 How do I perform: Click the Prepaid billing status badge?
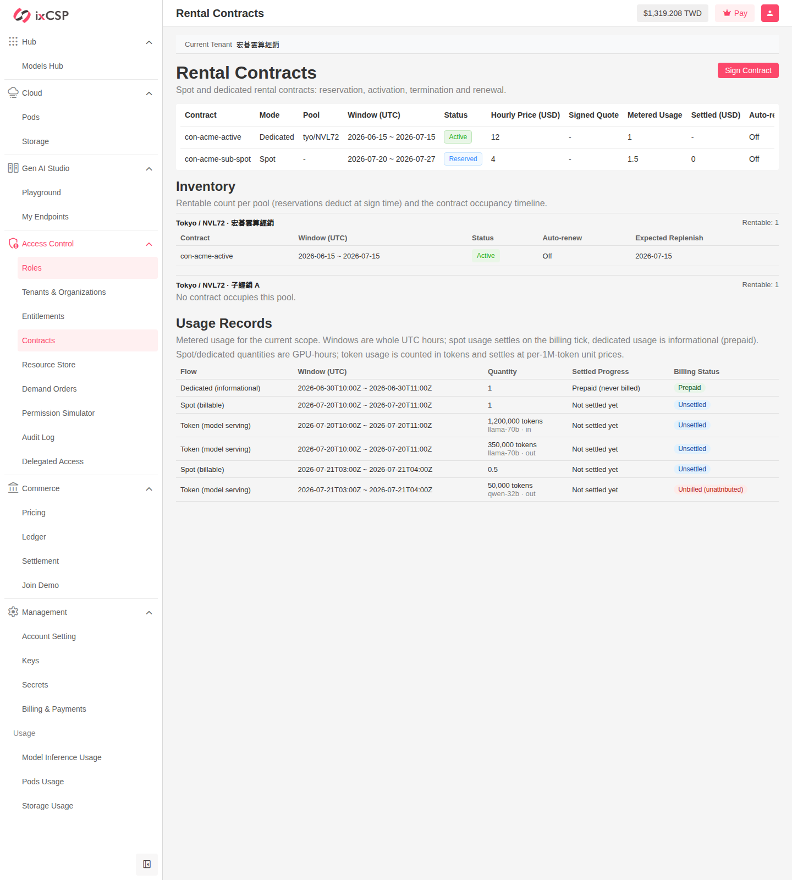[690, 388]
